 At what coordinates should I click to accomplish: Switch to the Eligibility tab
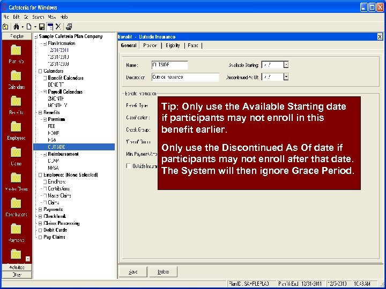pos(173,45)
